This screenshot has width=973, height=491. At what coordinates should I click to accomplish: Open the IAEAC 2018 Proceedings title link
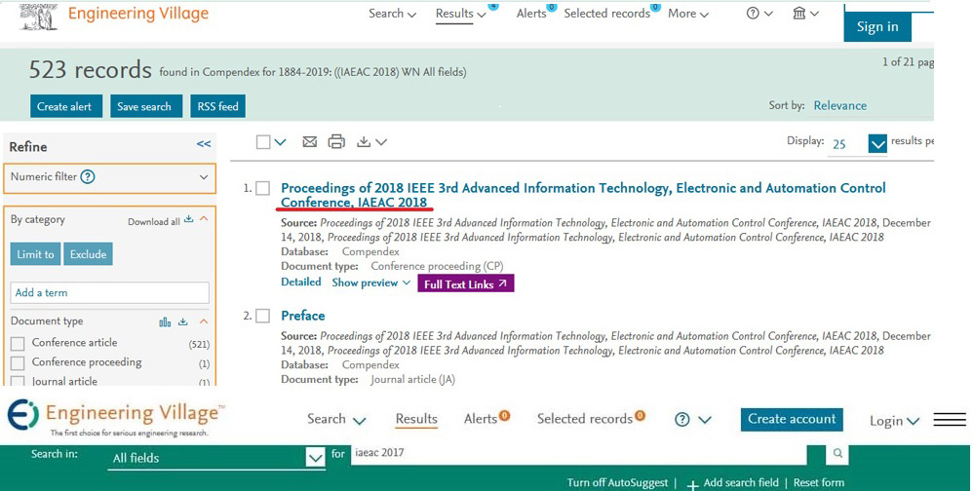(x=583, y=195)
